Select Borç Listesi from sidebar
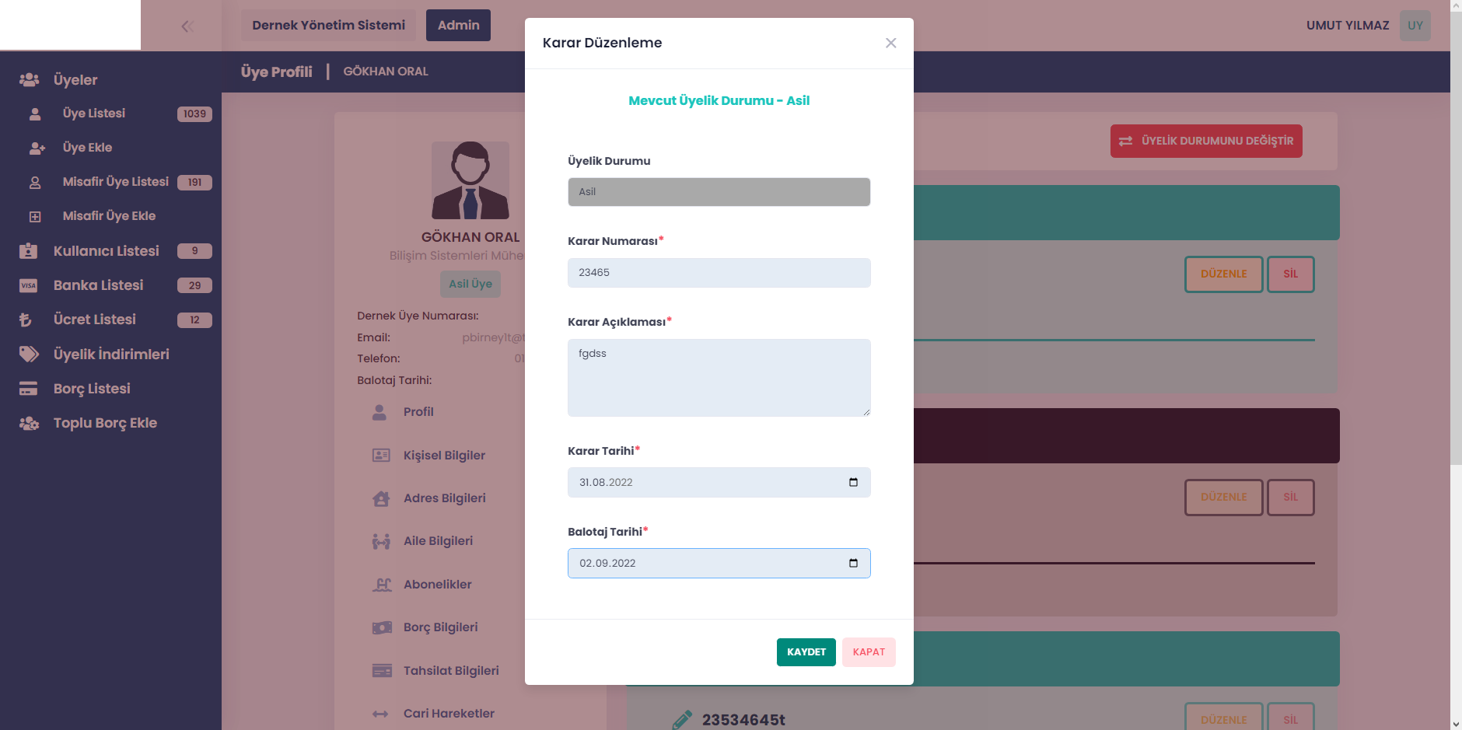 [92, 389]
